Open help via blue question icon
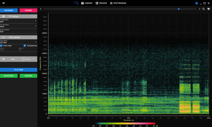Image resolution: width=212 pixels, height=127 pixels. click(196, 3)
